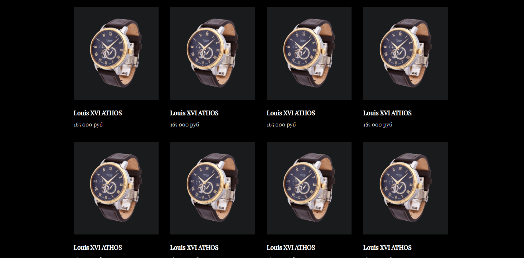The image size is (524, 258).
Task: Click 165 000 руб price under second top watch
Action: coord(184,125)
